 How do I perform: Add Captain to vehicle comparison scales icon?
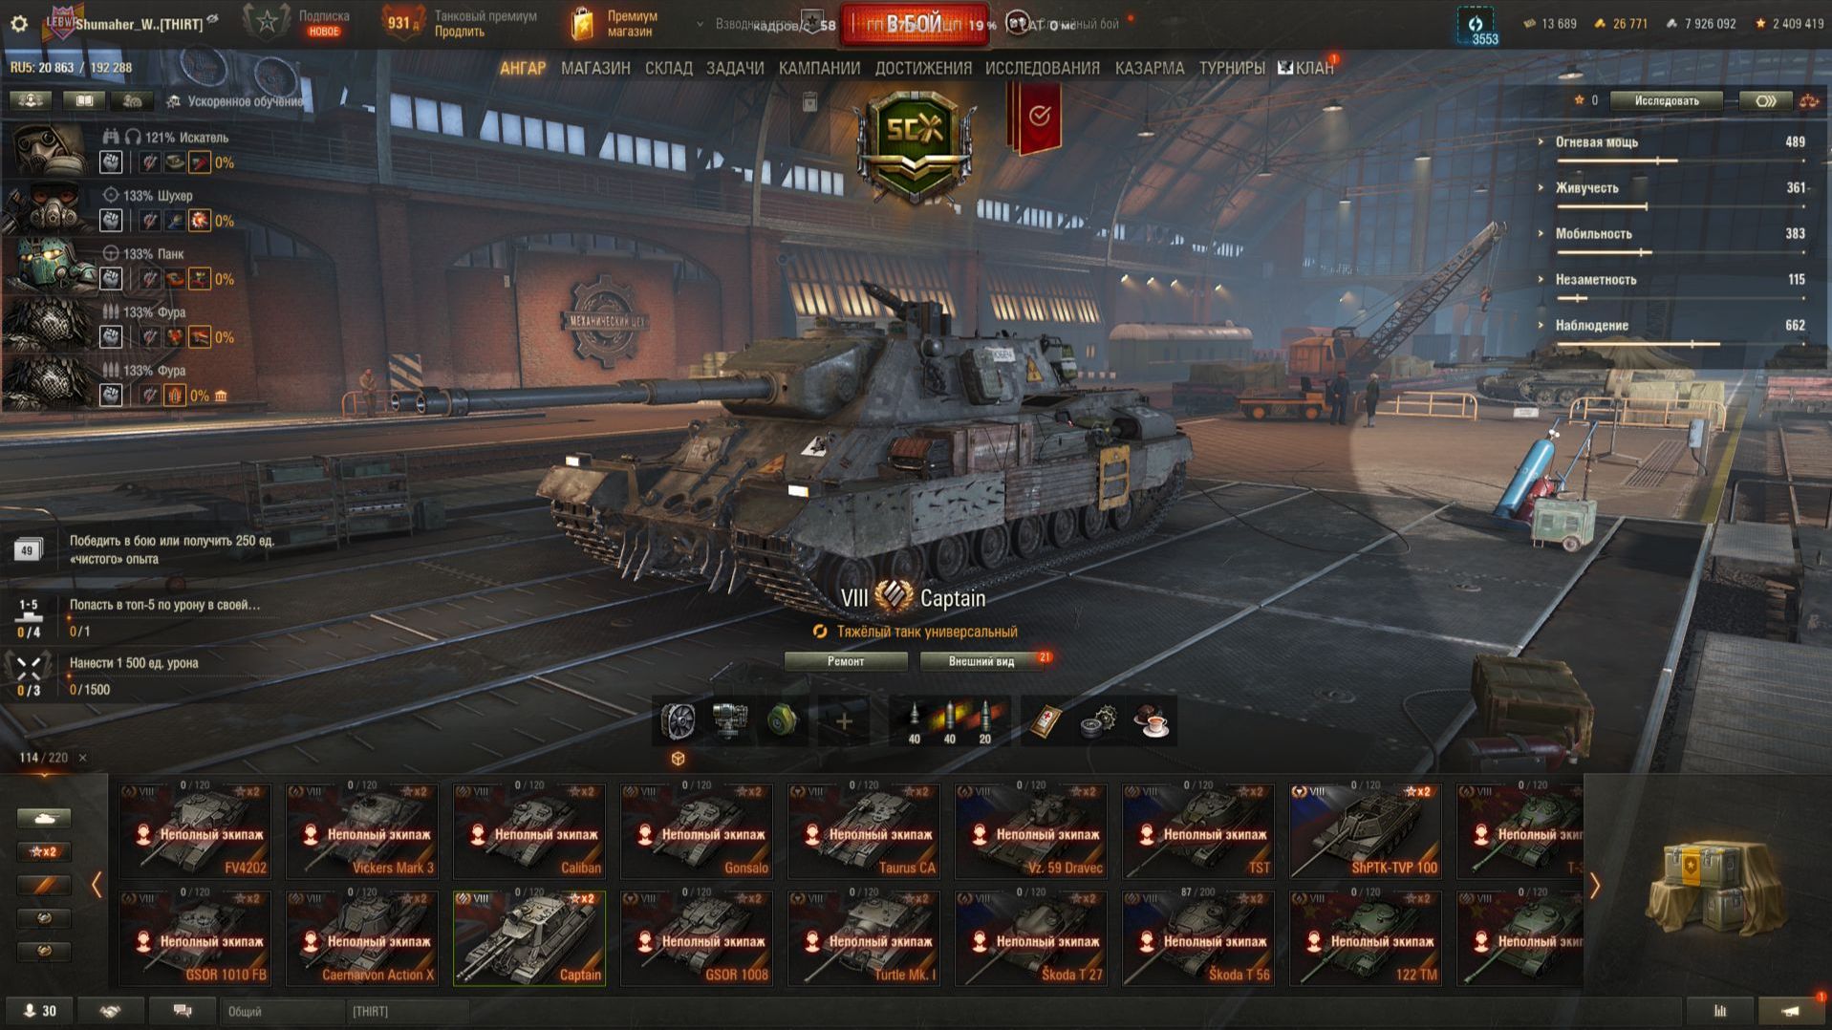click(1807, 100)
